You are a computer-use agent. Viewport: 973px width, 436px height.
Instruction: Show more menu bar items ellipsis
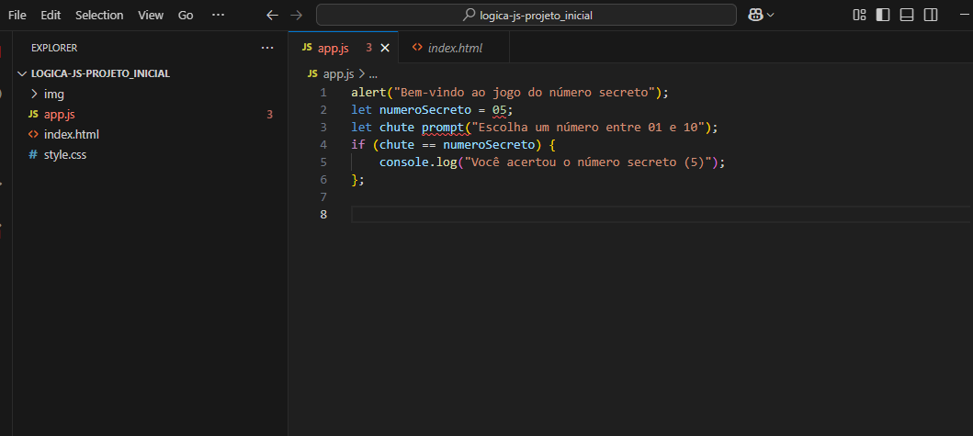218,15
